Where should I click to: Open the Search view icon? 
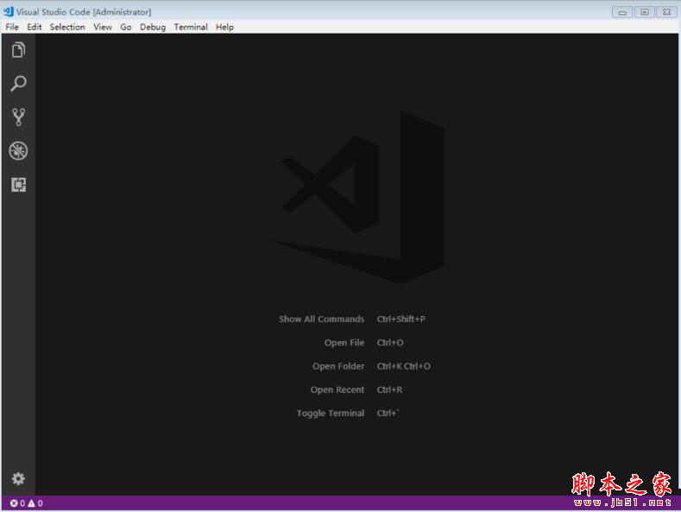coord(18,84)
